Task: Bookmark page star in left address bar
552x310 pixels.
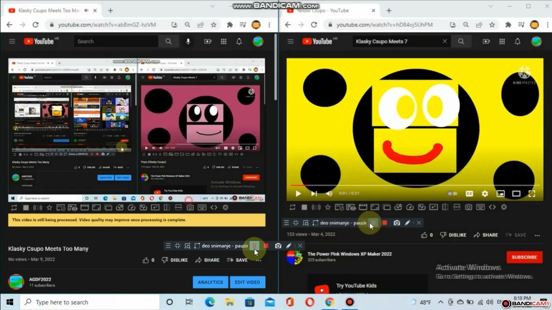Action: point(213,25)
